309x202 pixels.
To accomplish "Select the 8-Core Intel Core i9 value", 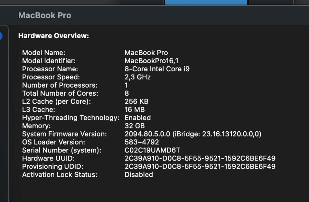I will point(157,69).
